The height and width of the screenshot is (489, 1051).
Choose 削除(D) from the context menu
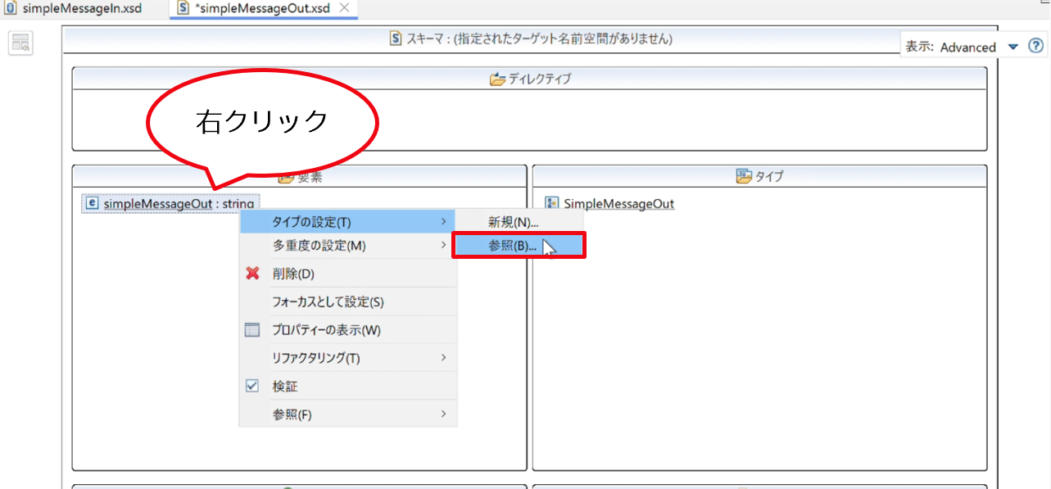tap(347, 274)
